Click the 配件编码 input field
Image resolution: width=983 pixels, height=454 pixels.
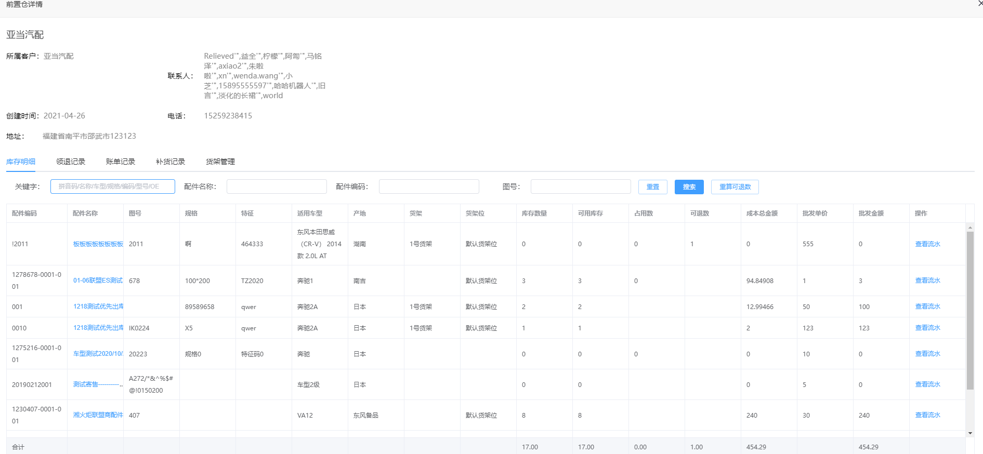coord(429,186)
